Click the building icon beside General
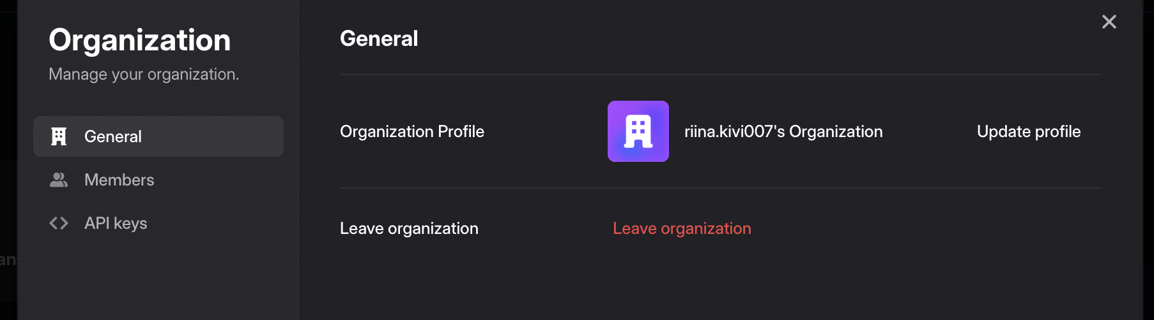Screen dimensions: 1154x320 tap(59, 136)
